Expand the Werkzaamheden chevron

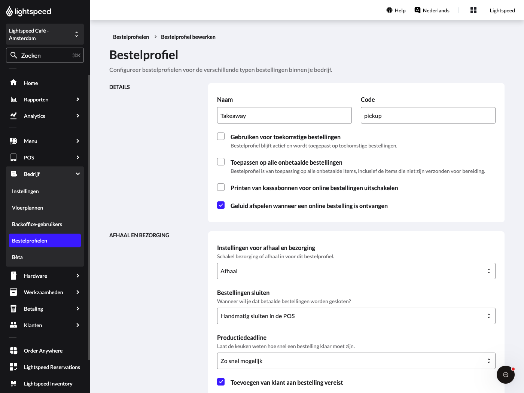78,292
